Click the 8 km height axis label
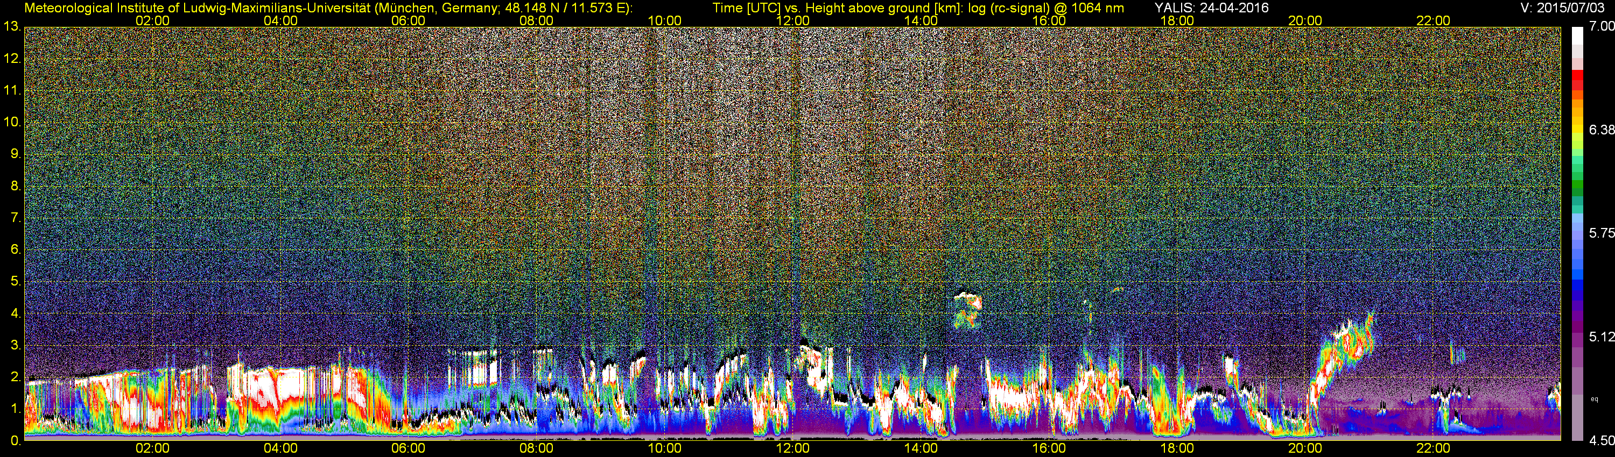 click(x=16, y=186)
